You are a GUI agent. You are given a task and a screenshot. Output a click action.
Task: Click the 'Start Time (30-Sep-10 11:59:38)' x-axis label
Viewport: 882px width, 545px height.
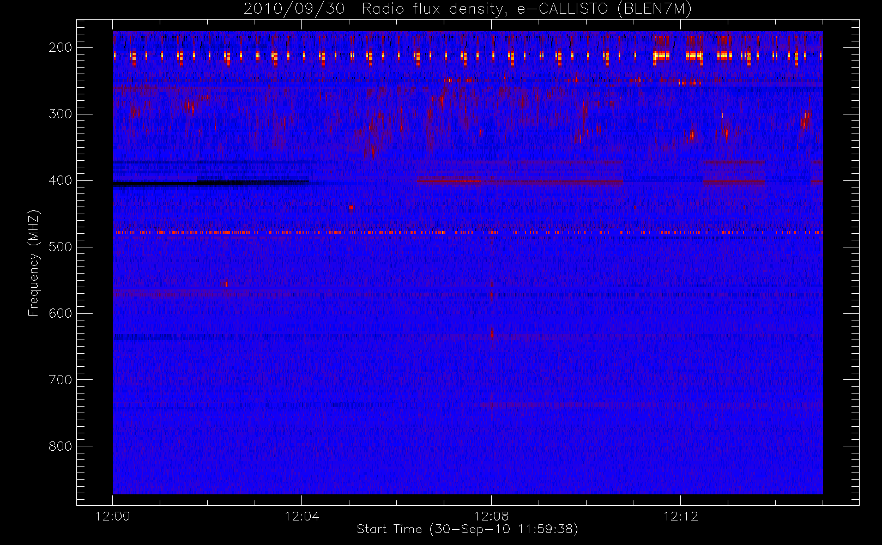click(x=467, y=529)
